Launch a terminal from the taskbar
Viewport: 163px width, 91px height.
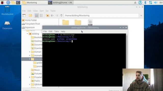[18, 3]
